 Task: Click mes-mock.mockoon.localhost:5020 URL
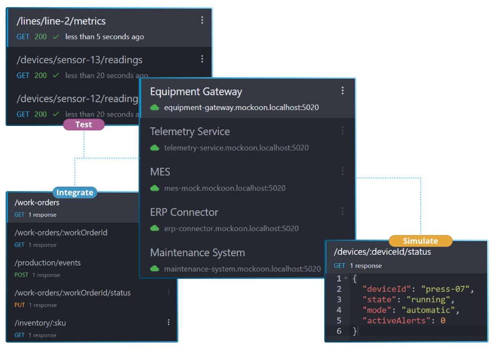click(224, 188)
